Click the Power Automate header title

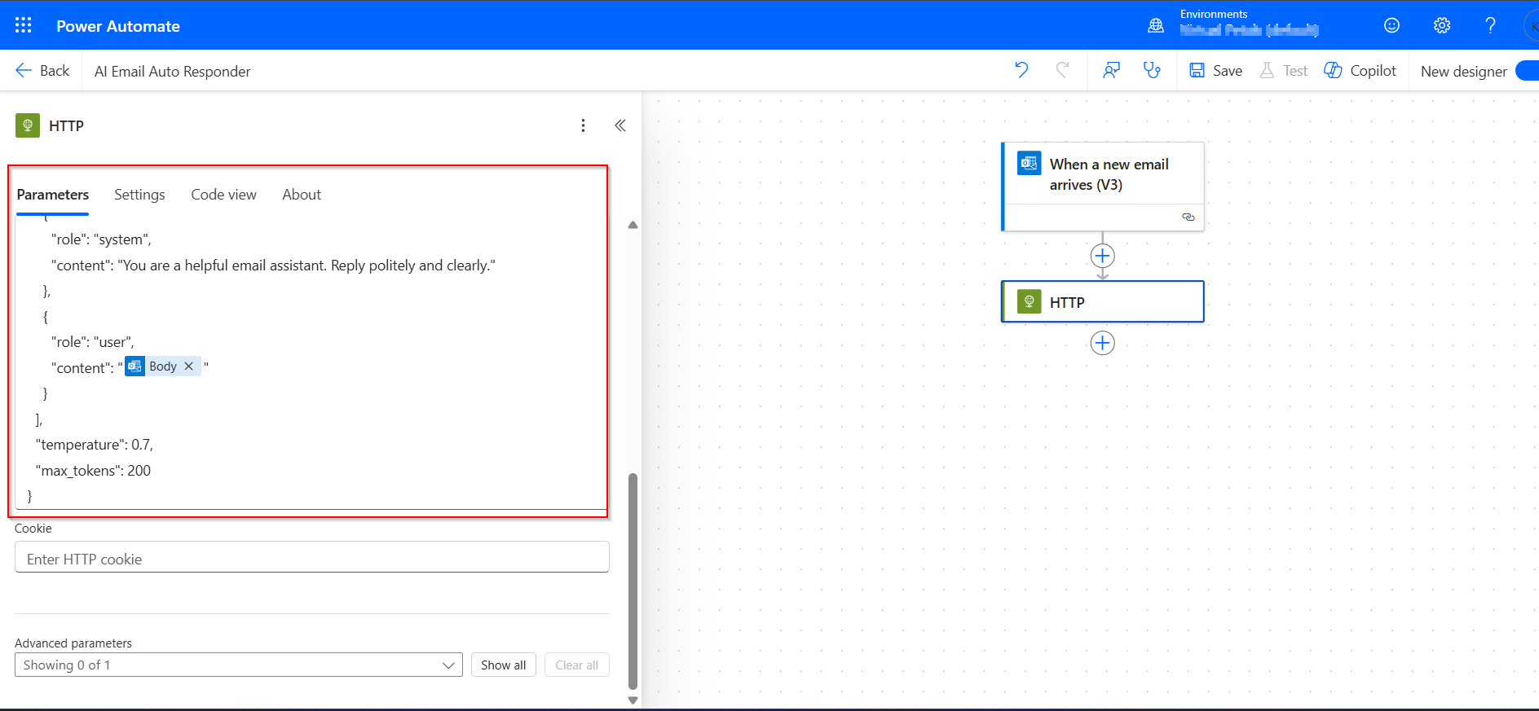(x=118, y=26)
